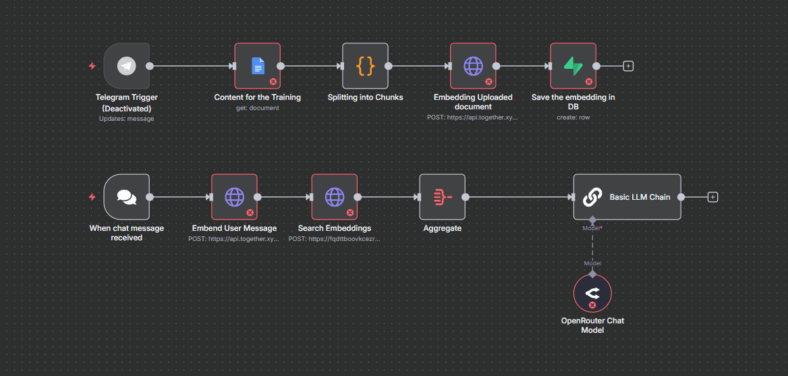
Task: Click the diamond connector atop OpenRouter Chat Model
Action: tap(592, 273)
